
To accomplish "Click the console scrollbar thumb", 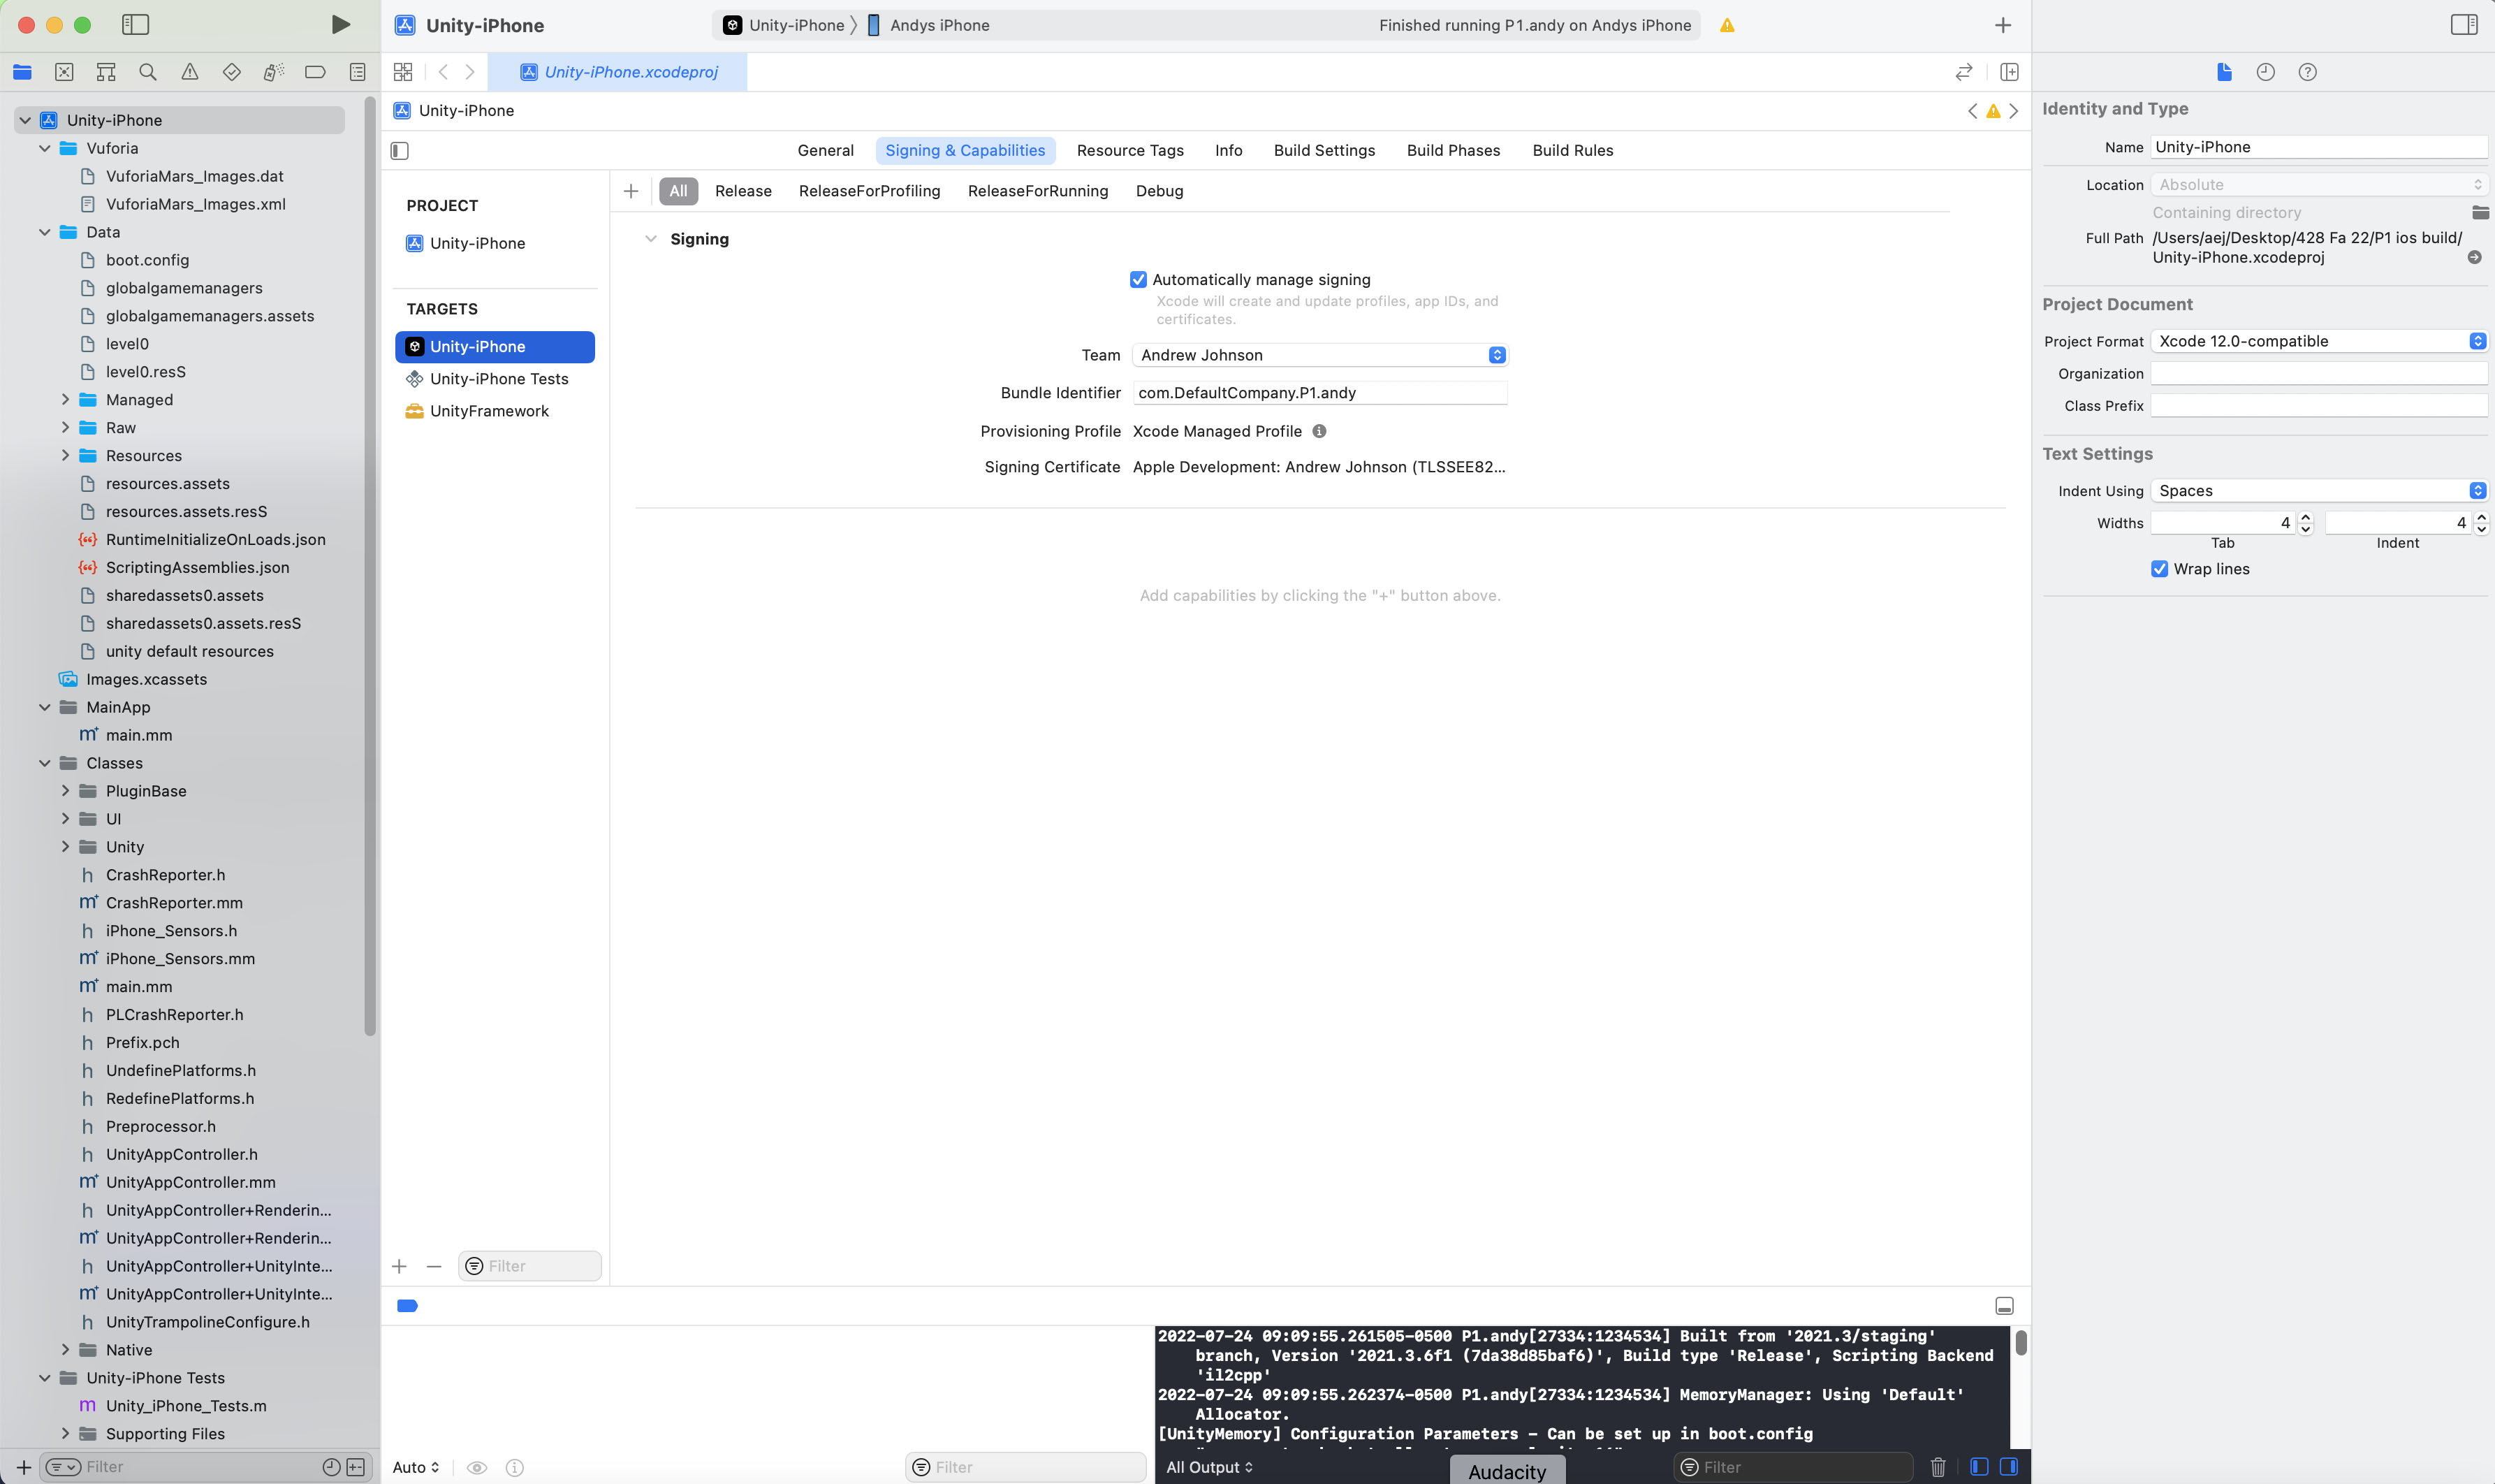I will click(x=2021, y=1343).
